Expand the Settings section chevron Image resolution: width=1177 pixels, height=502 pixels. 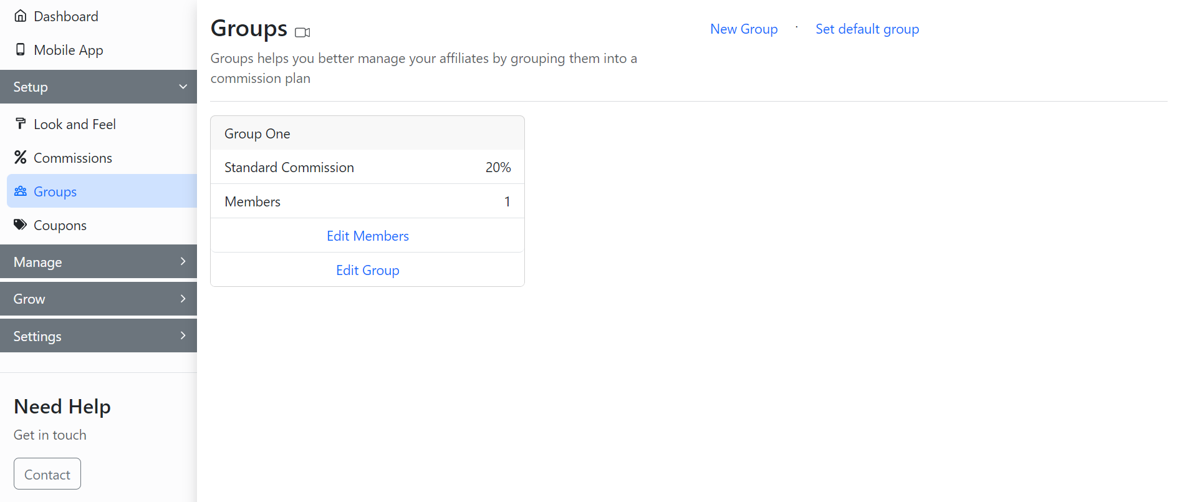[183, 336]
